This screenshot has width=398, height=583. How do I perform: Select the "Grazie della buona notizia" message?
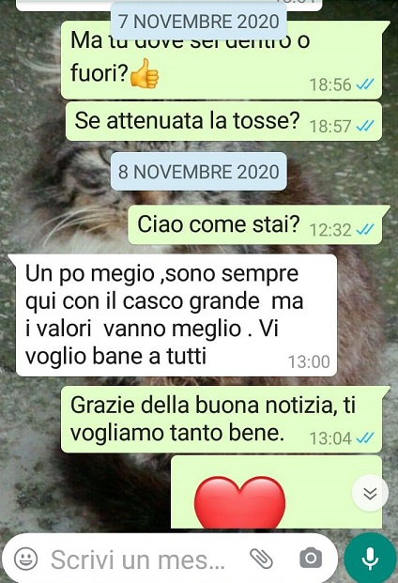[225, 420]
